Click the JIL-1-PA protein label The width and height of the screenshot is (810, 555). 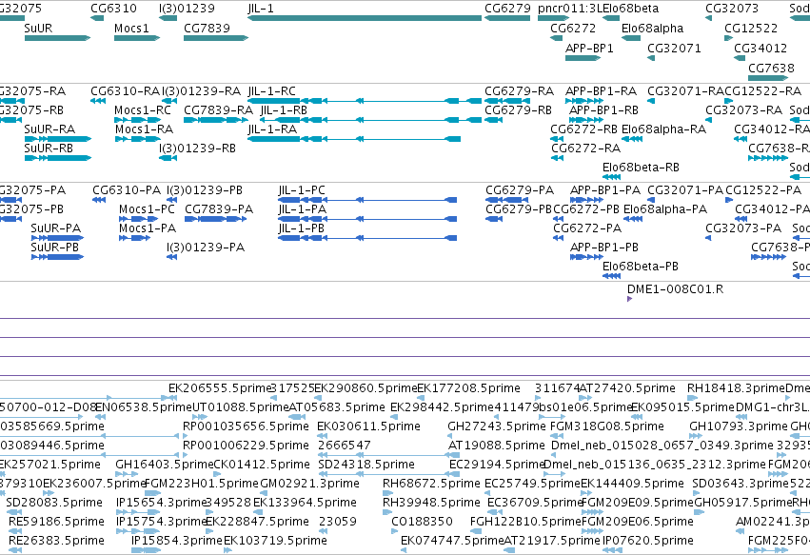coord(302,208)
